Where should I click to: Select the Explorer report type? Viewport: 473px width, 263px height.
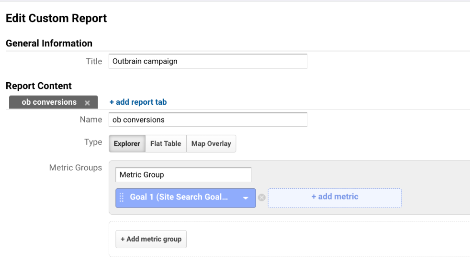[127, 143]
